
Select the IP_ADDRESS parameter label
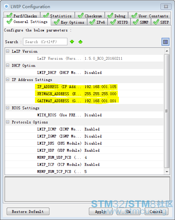(x=59, y=87)
